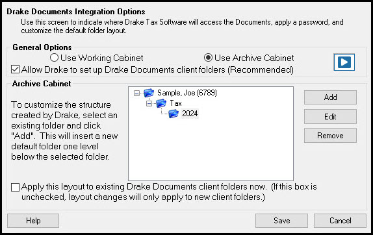Select the Use Archive Cabinet option

point(208,58)
